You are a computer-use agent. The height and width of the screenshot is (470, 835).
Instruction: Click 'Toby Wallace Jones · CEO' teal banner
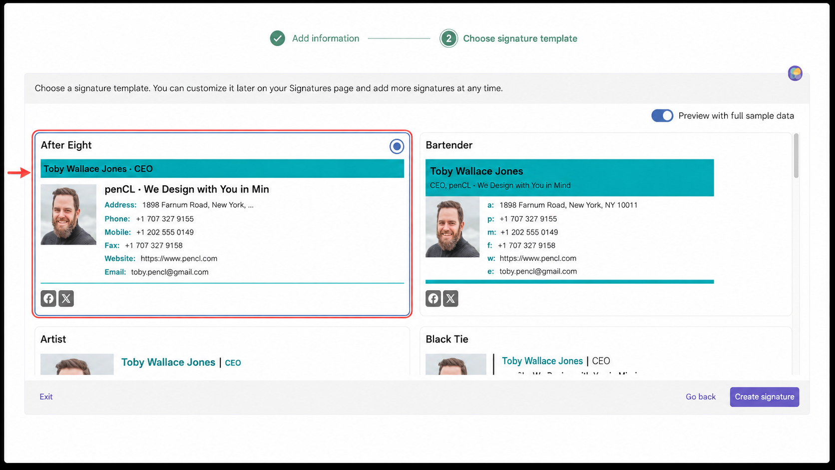222,169
